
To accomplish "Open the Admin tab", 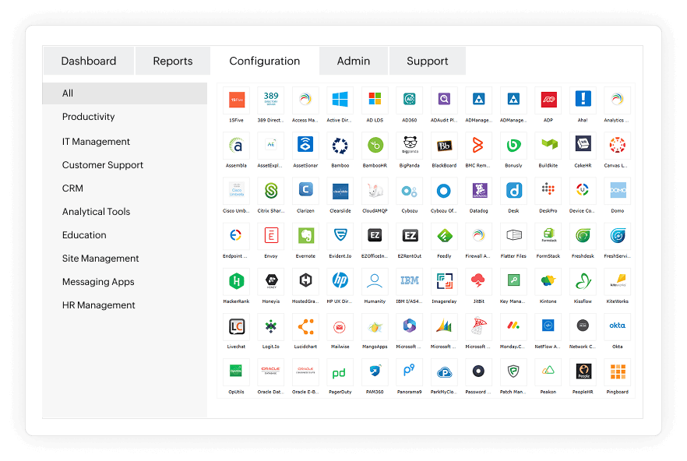I will coord(353,60).
